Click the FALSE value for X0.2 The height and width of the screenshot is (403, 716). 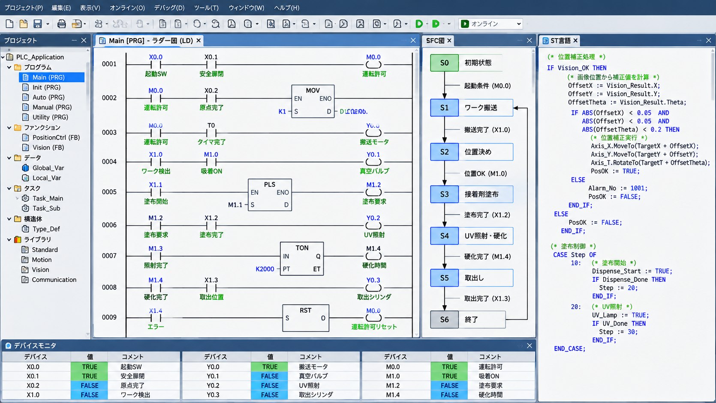coord(90,385)
